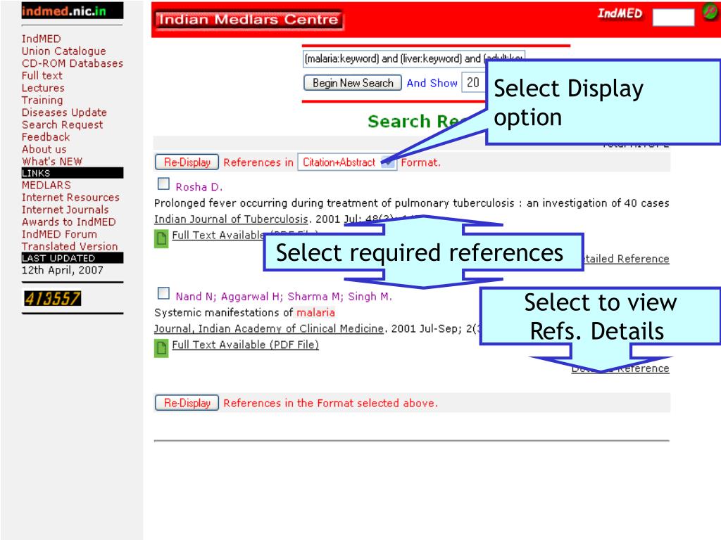Image resolution: width=721 pixels, height=540 pixels.
Task: Open Feedback in the sidebar
Action: coord(46,137)
